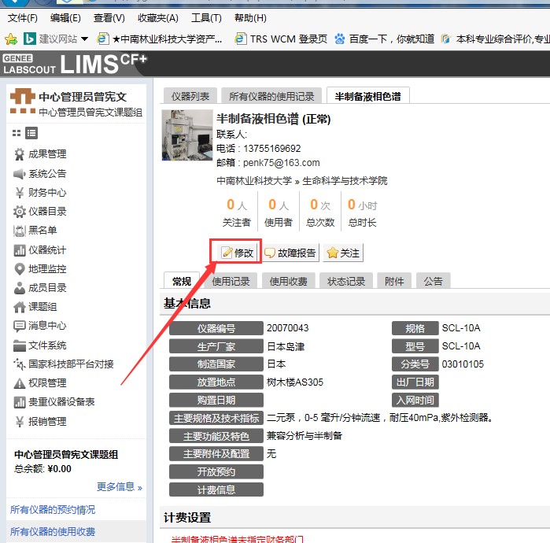Viewport: 550px width, 543px height.
Task: Open 工具(T) menu in menu bar
Action: click(206, 18)
